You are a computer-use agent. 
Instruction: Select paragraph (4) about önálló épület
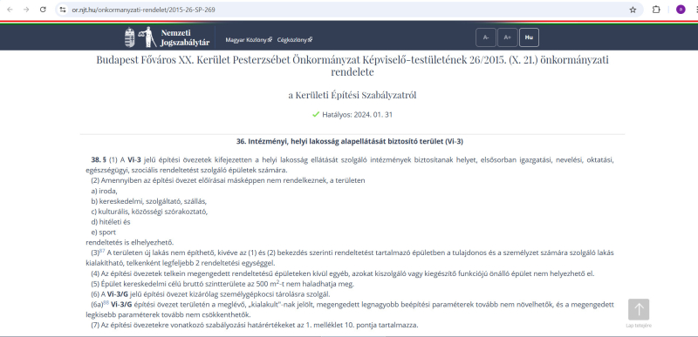pos(342,273)
